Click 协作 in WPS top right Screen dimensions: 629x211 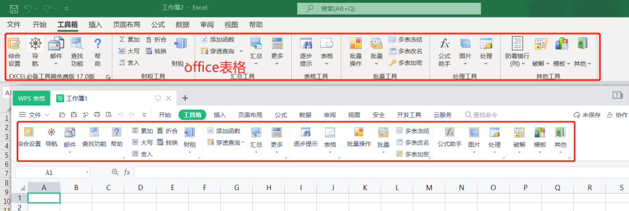coord(618,115)
